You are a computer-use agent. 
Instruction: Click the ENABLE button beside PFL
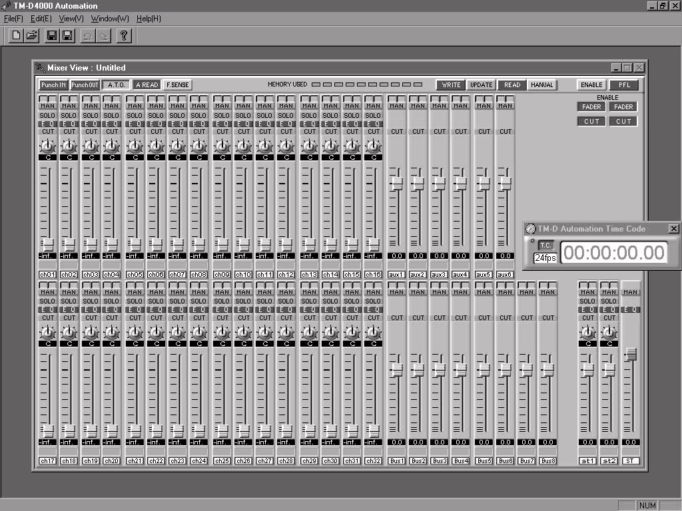tap(591, 85)
